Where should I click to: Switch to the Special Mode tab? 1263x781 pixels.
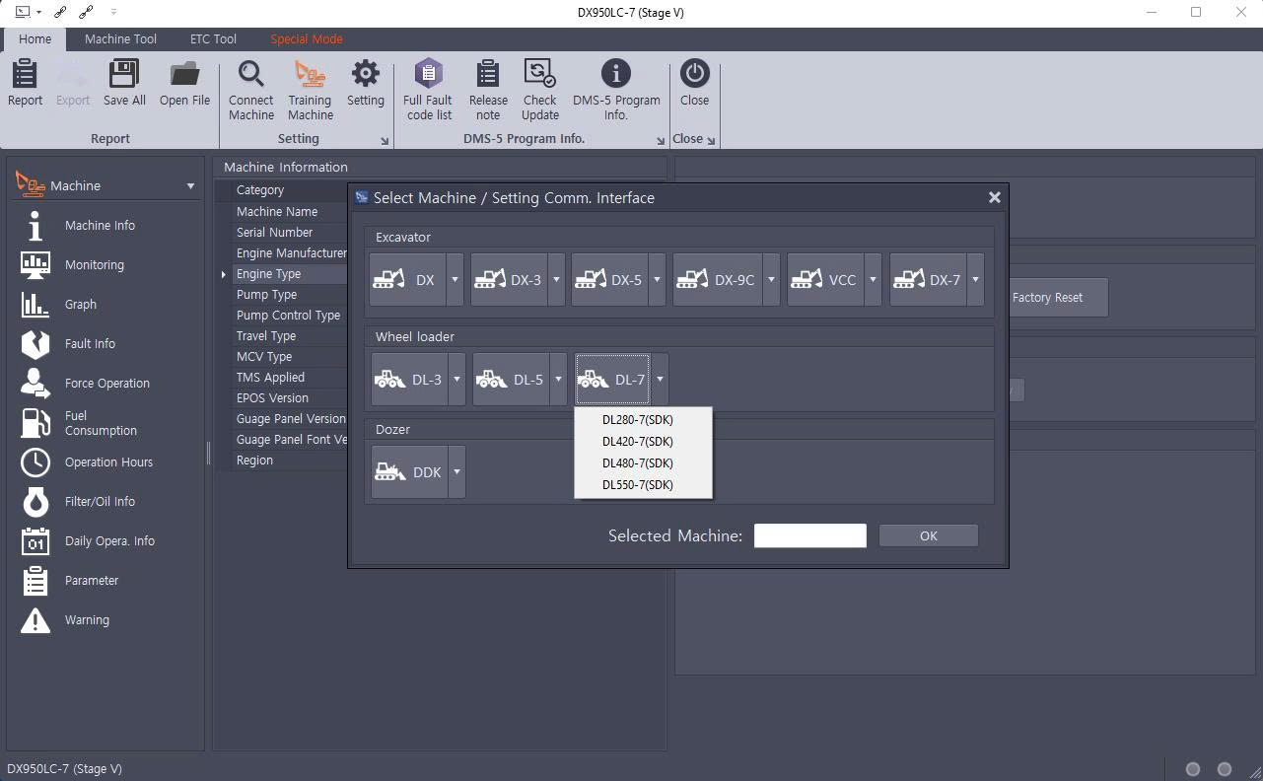[x=307, y=39]
